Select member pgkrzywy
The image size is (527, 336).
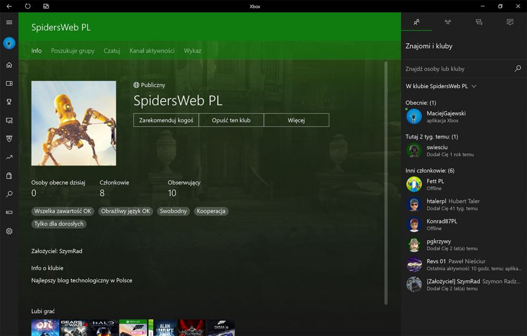coord(464,245)
